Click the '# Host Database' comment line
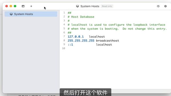 (81, 17)
